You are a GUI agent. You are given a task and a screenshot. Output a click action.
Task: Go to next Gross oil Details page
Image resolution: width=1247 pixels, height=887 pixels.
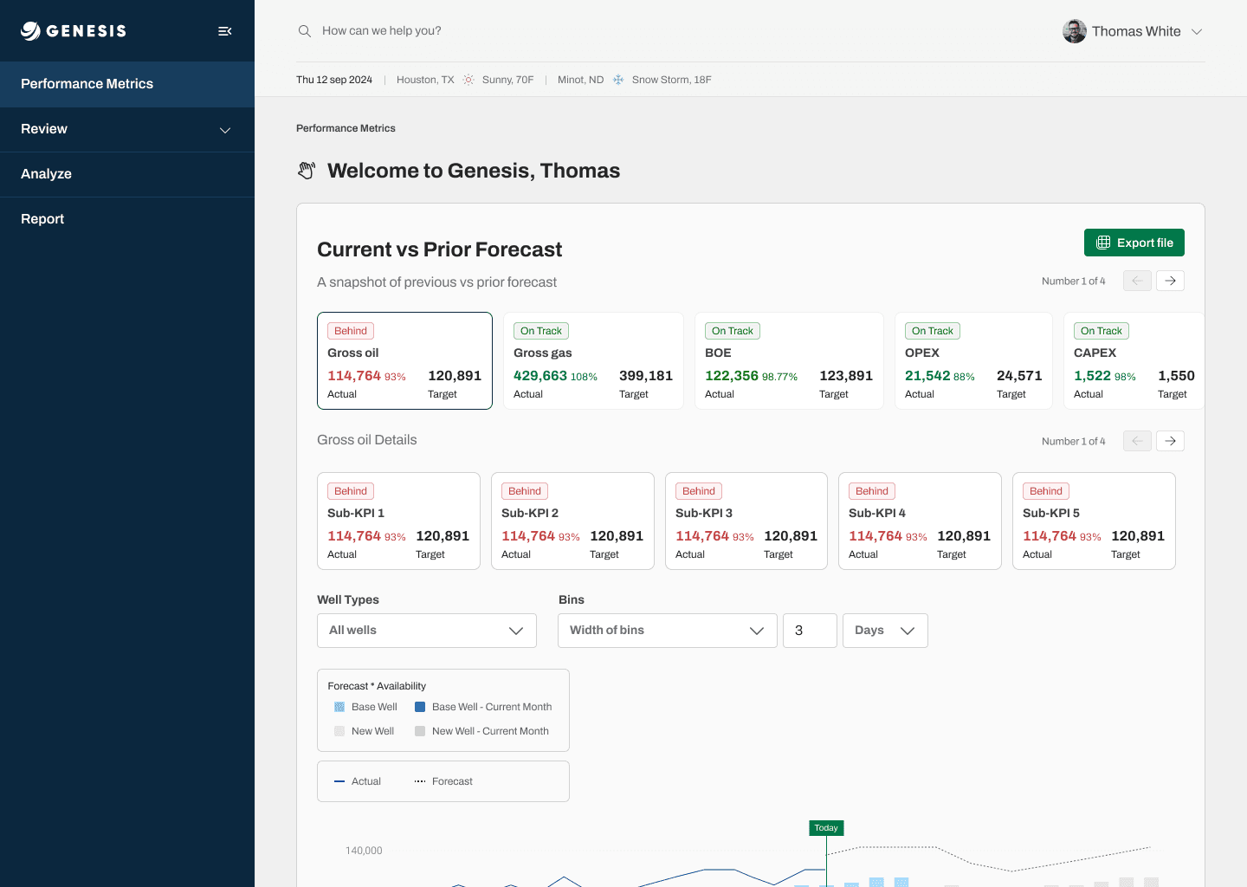[x=1171, y=441]
